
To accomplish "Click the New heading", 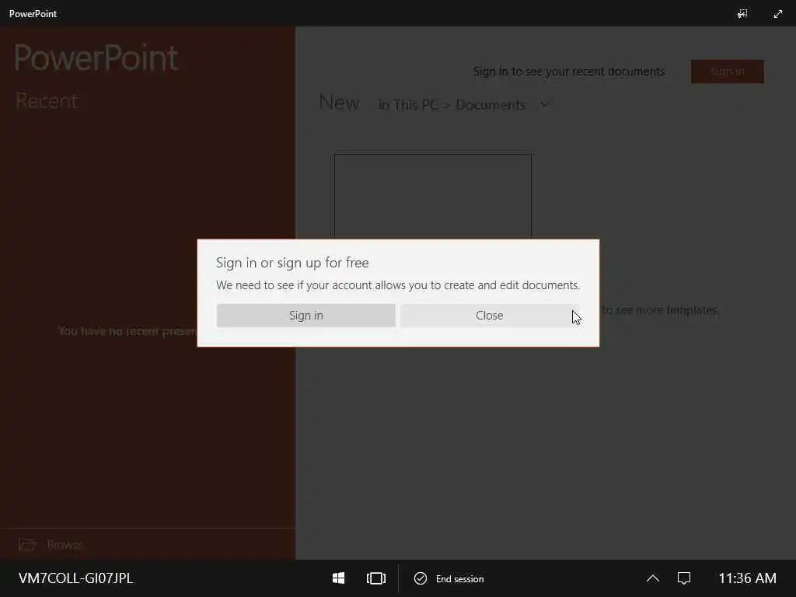I will [x=339, y=103].
